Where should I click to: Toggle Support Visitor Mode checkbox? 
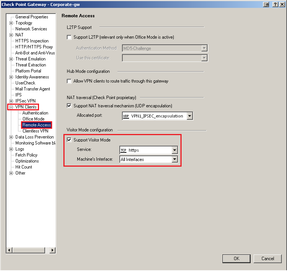click(x=69, y=140)
